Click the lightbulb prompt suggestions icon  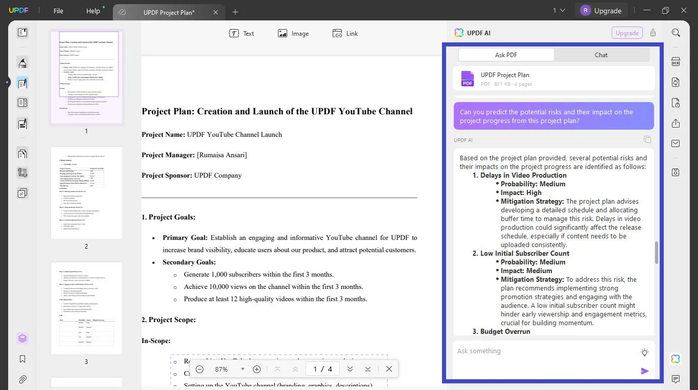click(644, 353)
